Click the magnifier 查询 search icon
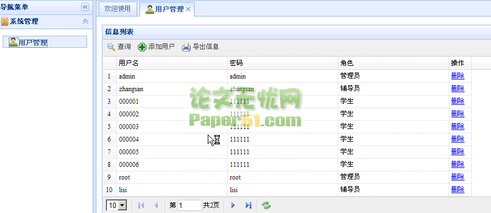This screenshot has width=491, height=213. [111, 47]
